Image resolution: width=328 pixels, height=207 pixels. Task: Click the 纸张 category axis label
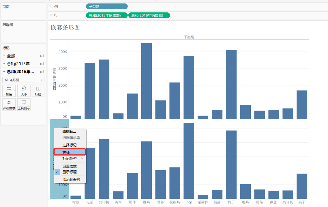tap(273, 202)
